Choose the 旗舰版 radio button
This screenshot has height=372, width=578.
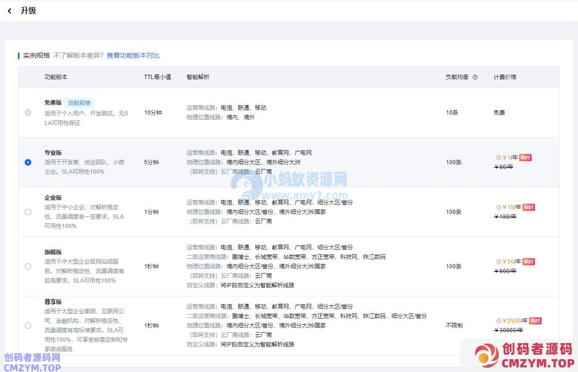(x=28, y=266)
